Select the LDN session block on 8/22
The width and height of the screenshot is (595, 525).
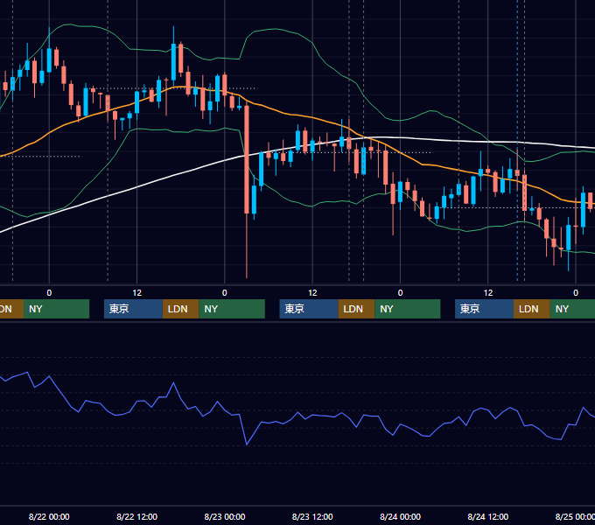[180, 309]
